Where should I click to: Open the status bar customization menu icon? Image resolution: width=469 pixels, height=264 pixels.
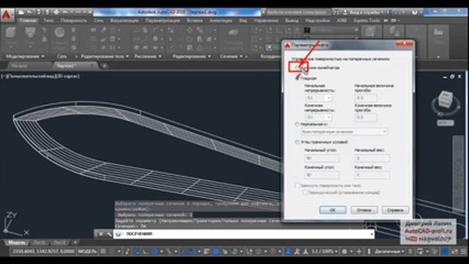point(463,252)
